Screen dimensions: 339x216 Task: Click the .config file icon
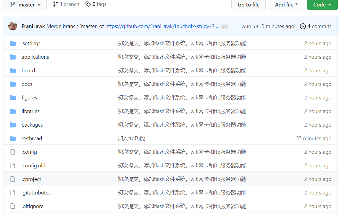[x=13, y=152]
